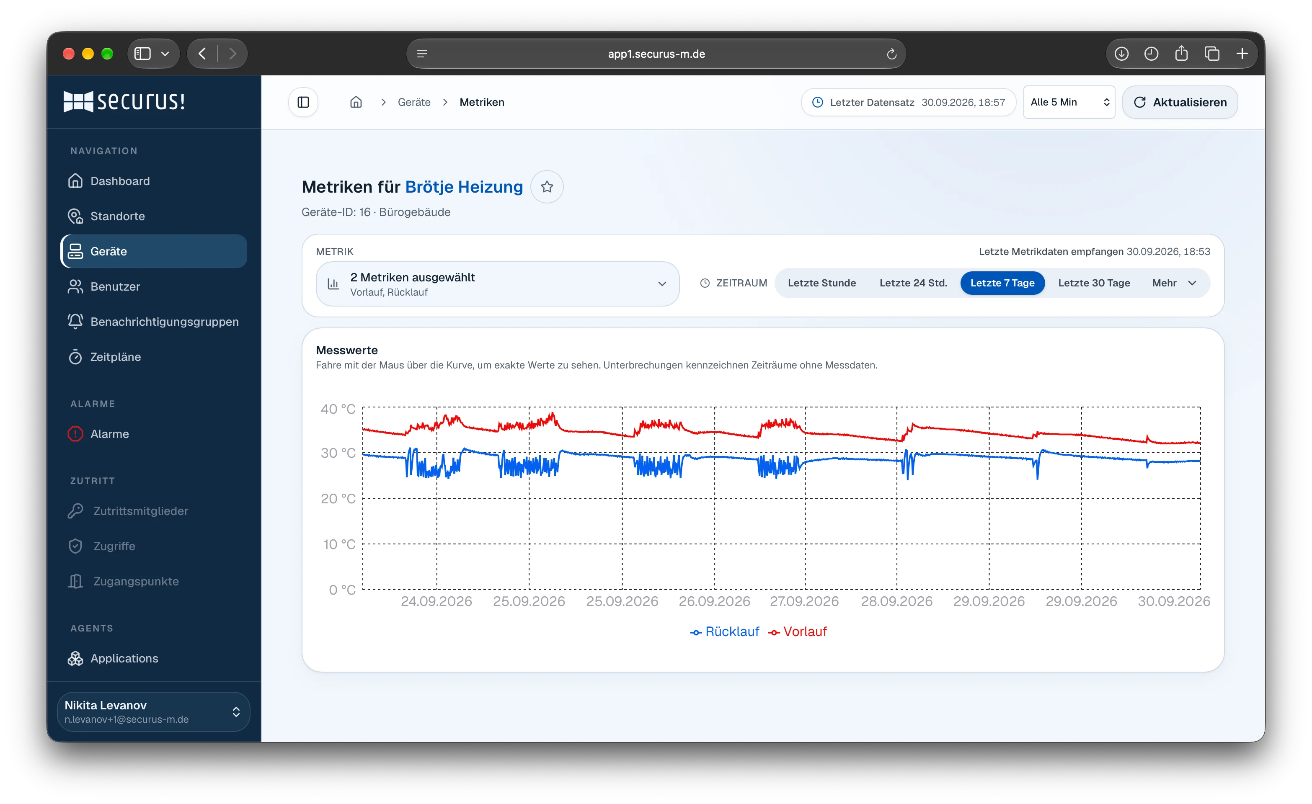Expand the Mehr time range menu

click(1174, 283)
